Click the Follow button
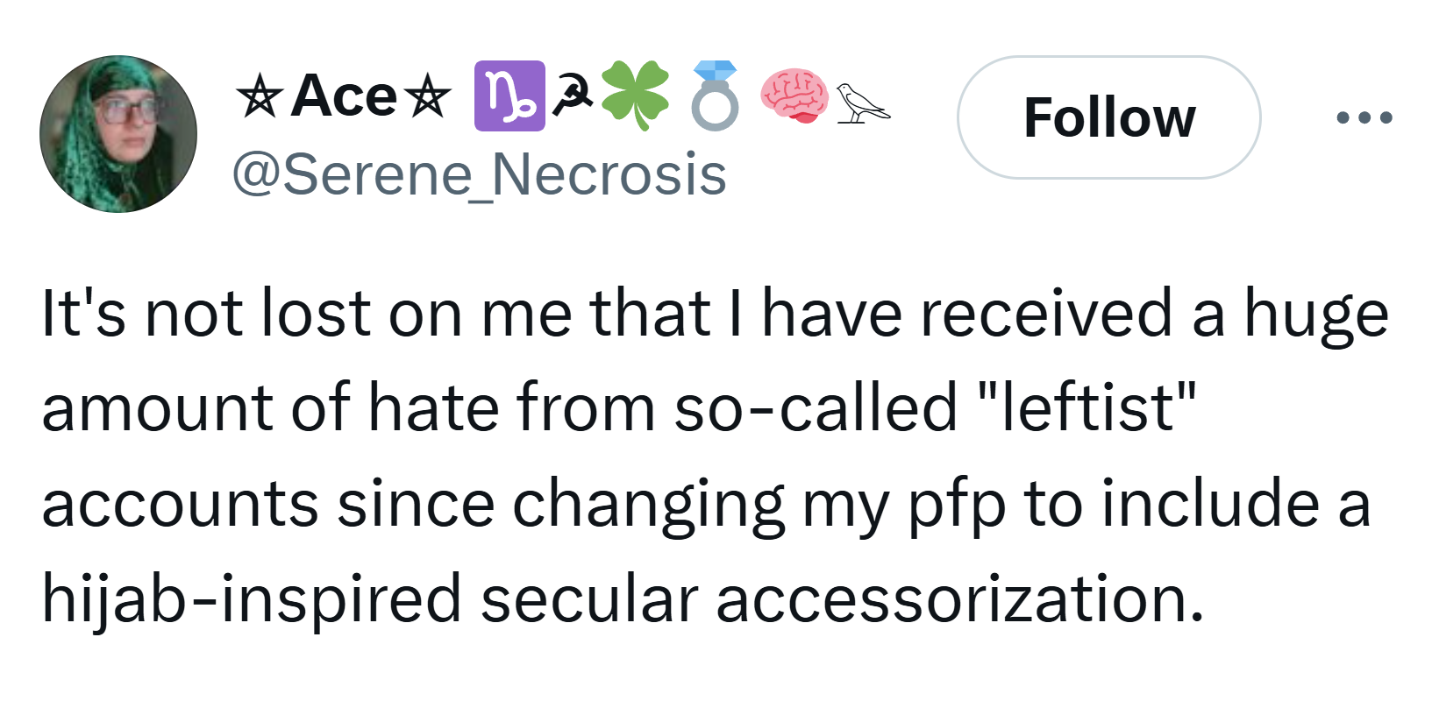Screen dimensions: 1432x708 [x=1108, y=117]
